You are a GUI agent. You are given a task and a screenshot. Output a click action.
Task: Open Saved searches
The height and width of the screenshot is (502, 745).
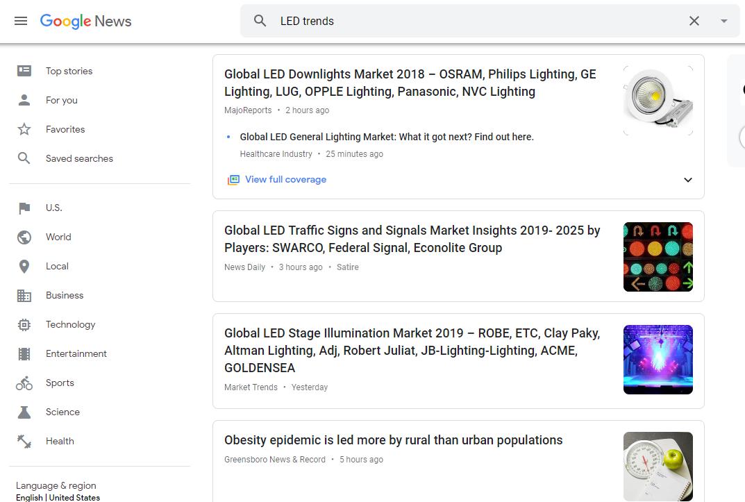point(79,158)
